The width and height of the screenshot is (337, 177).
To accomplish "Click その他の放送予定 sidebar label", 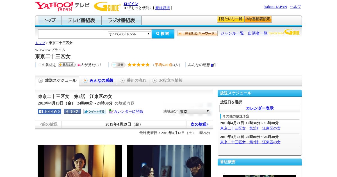I will (236, 116).
